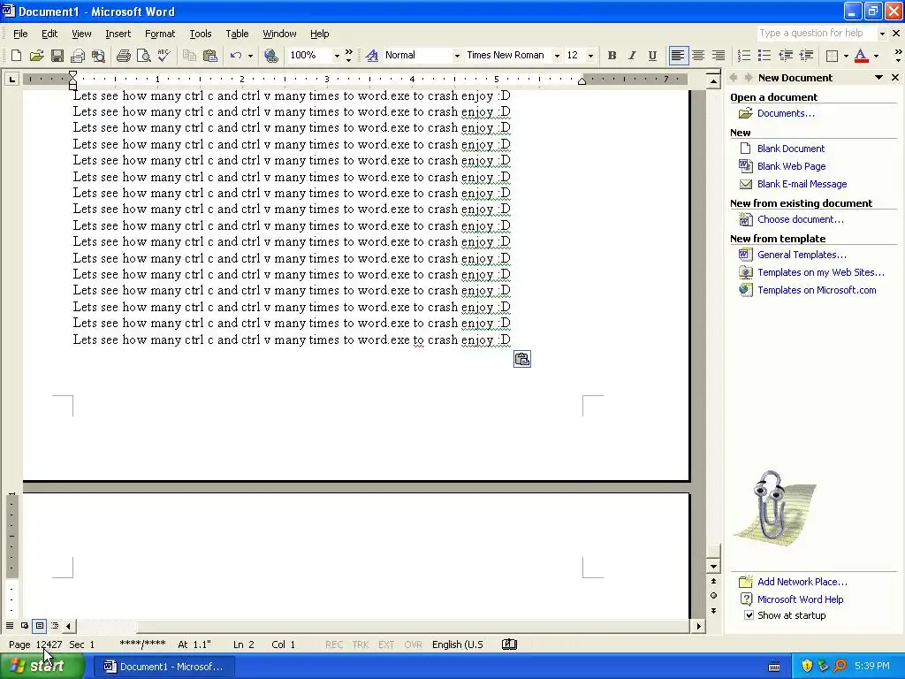Open the border style dropdown arrow

(846, 56)
